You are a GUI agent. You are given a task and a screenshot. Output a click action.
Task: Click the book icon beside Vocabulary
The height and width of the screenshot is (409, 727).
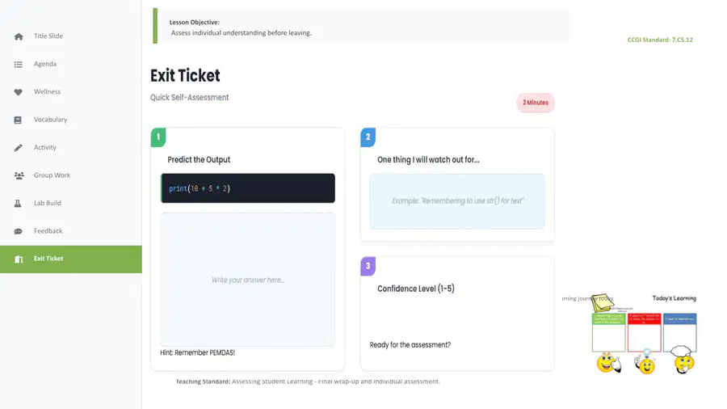18,120
